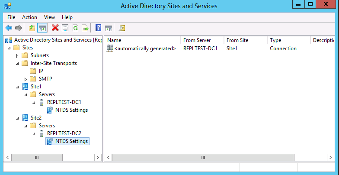Toggle Show/Hide Console Tree icon
This screenshot has width=339, height=175.
[42, 28]
